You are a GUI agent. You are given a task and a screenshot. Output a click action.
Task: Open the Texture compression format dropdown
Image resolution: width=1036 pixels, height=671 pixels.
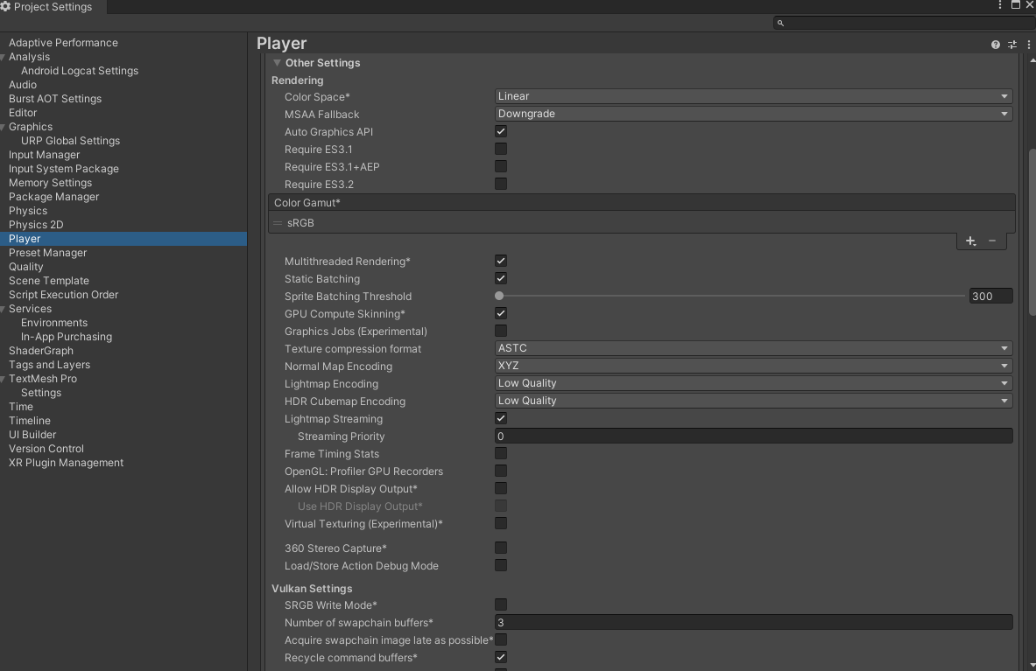[752, 347]
